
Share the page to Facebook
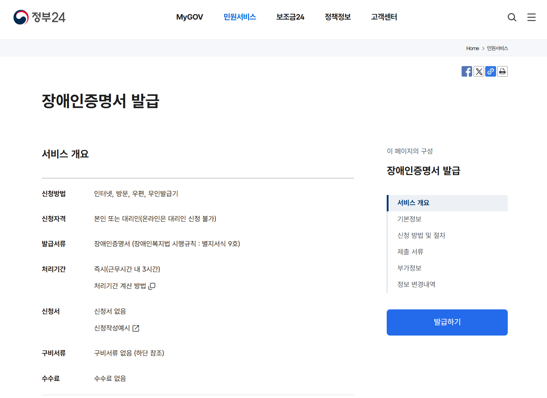(x=467, y=71)
